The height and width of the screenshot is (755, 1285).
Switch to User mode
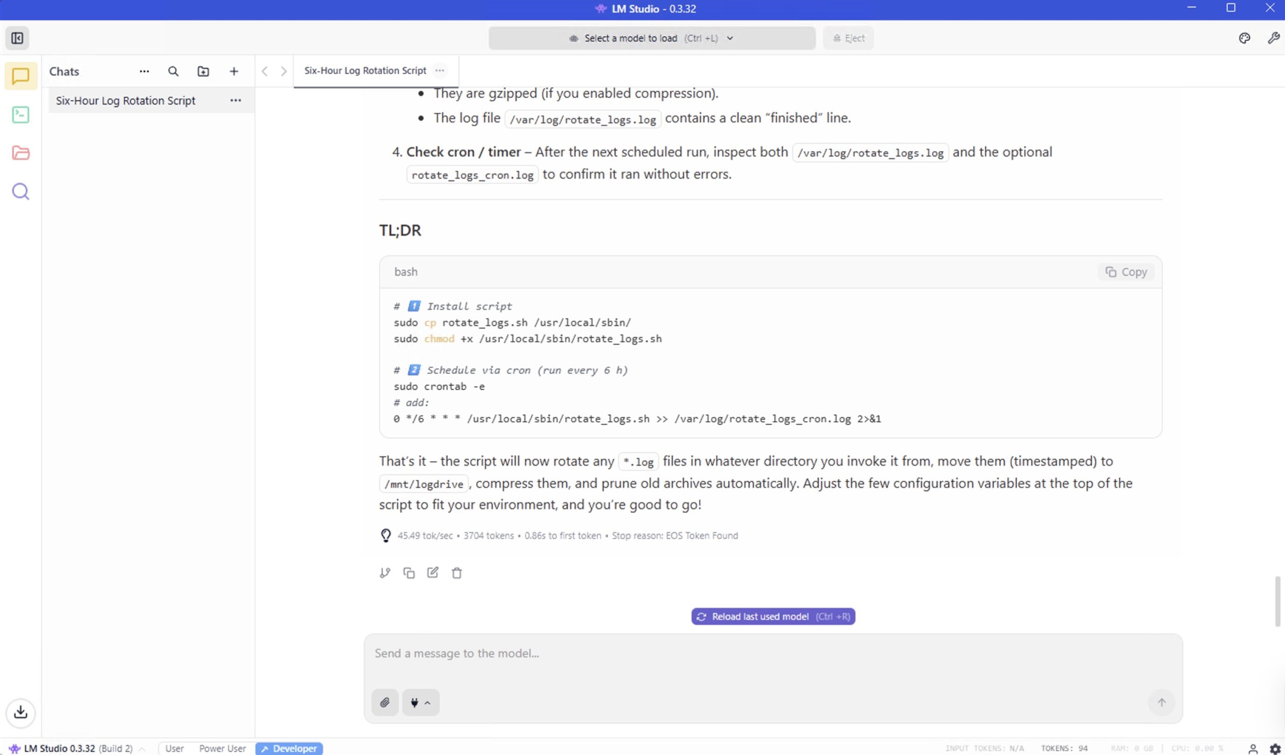(x=174, y=748)
